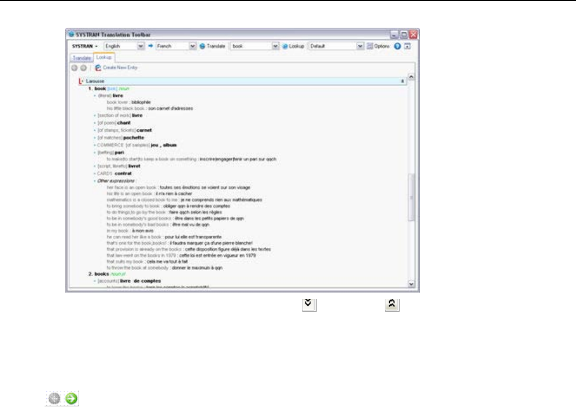
Task: Click the blue Help icon
Action: (x=397, y=46)
